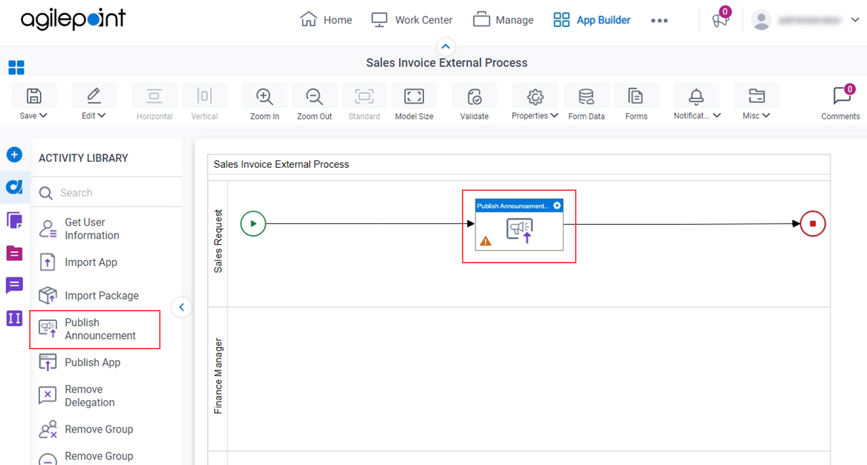Image resolution: width=867 pixels, height=465 pixels.
Task: Open gear settings on Publish Announcement activity
Action: [x=557, y=206]
